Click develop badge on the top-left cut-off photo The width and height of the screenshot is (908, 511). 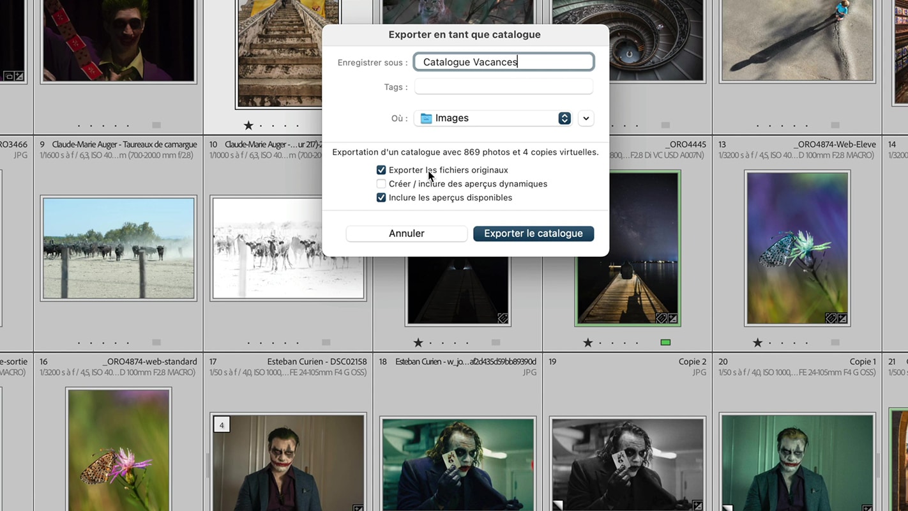click(x=19, y=76)
